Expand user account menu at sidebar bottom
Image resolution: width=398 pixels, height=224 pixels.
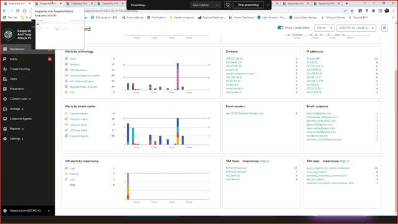pos(27,211)
